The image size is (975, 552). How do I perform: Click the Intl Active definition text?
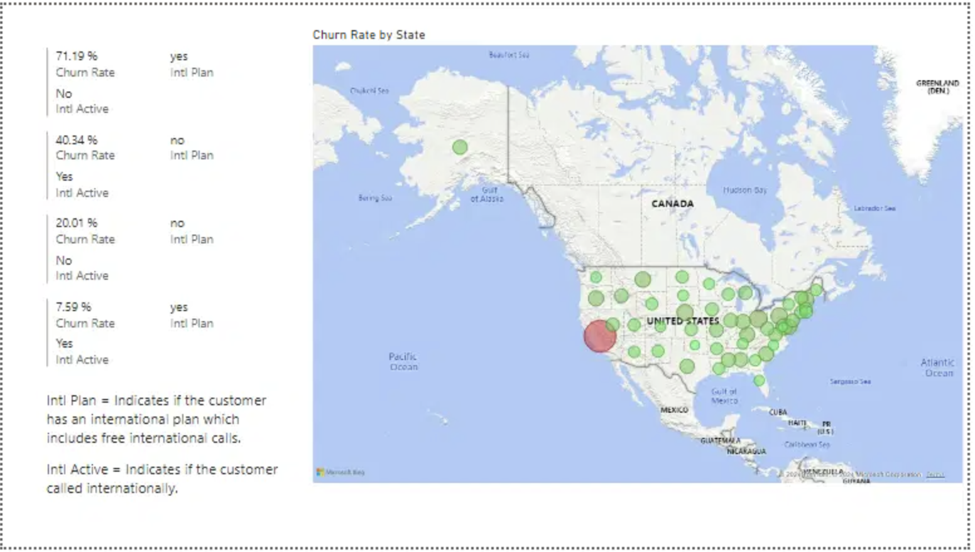(x=162, y=479)
